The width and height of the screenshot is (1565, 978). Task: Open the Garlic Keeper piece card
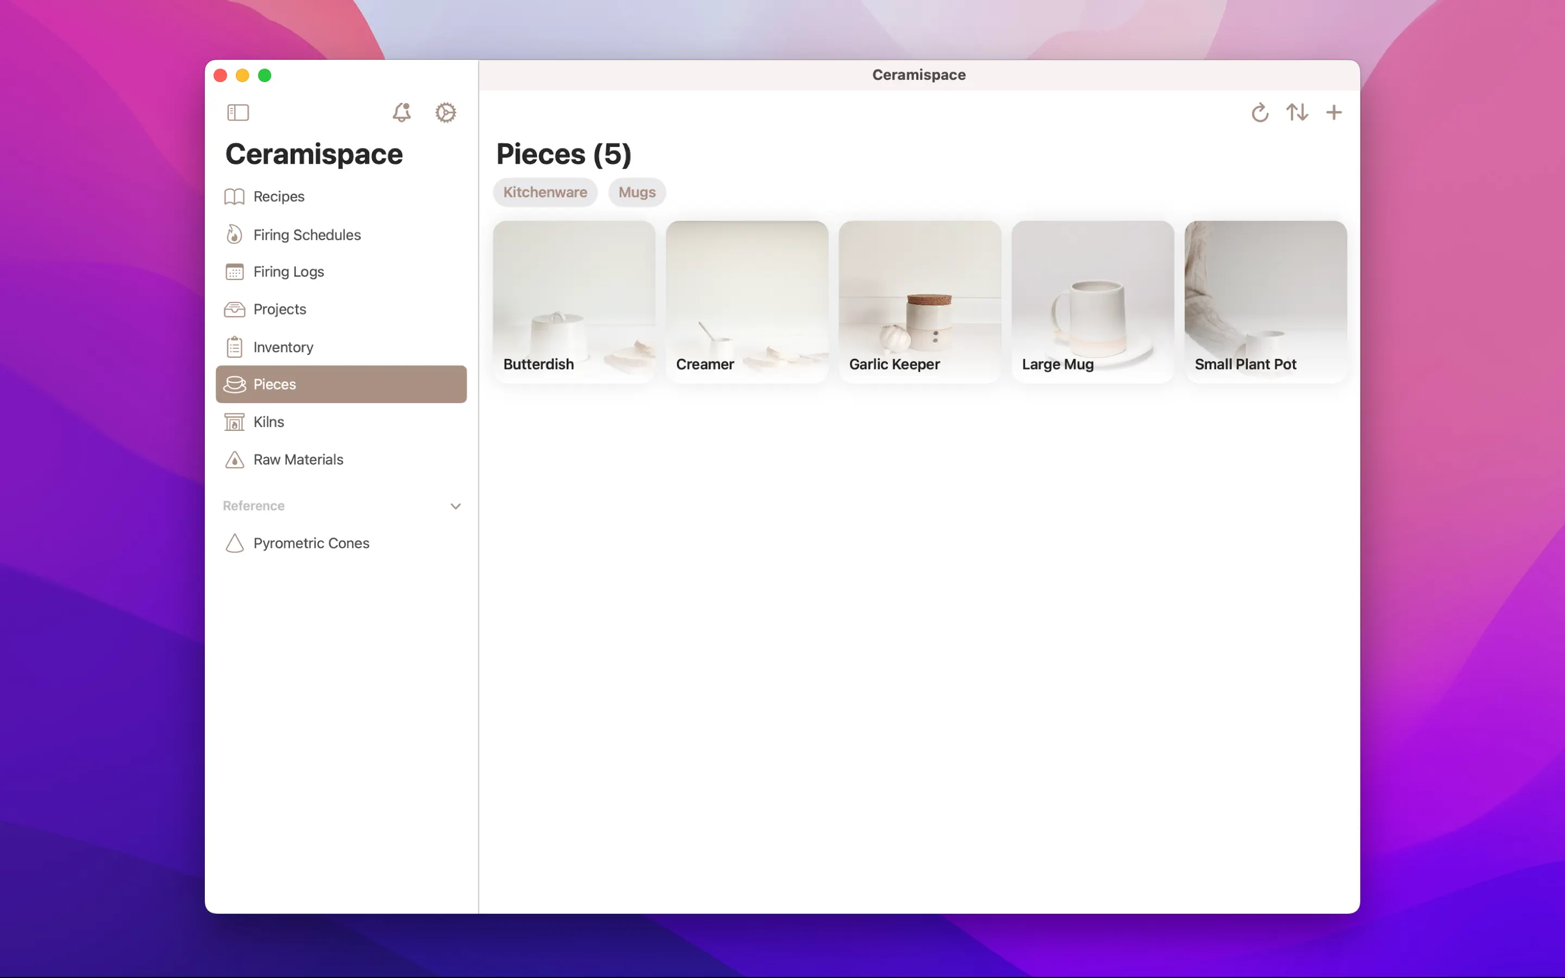[919, 302]
